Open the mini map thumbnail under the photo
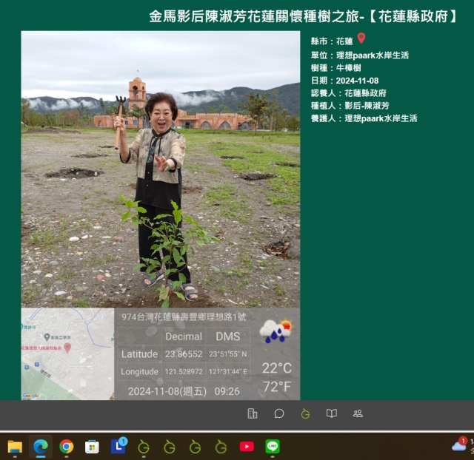This screenshot has height=460, width=474. (x=67, y=354)
